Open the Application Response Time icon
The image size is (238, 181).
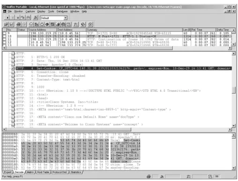47,24
